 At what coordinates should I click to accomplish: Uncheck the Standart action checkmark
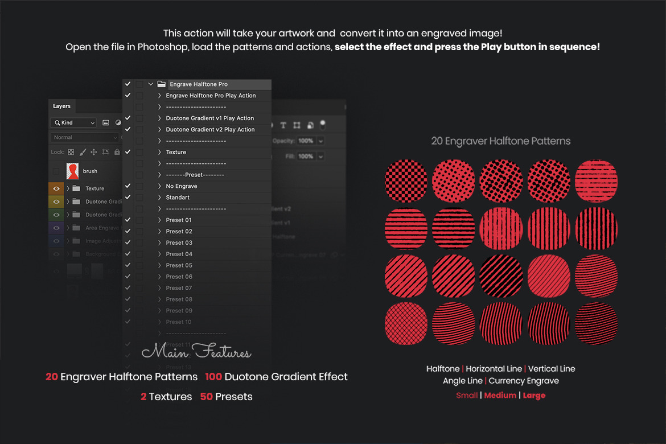[x=128, y=197]
